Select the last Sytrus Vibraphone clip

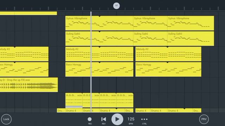[x=191, y=23]
